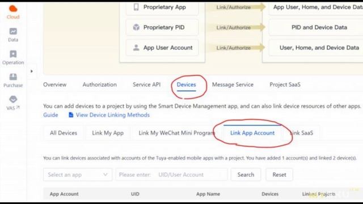Click the Devices column header
Image resolution: width=363 pixels, height=204 pixels.
[x=270, y=194]
